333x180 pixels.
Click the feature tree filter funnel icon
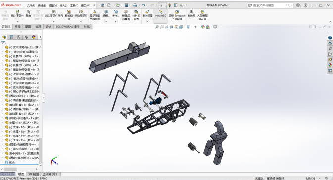pos(3,43)
